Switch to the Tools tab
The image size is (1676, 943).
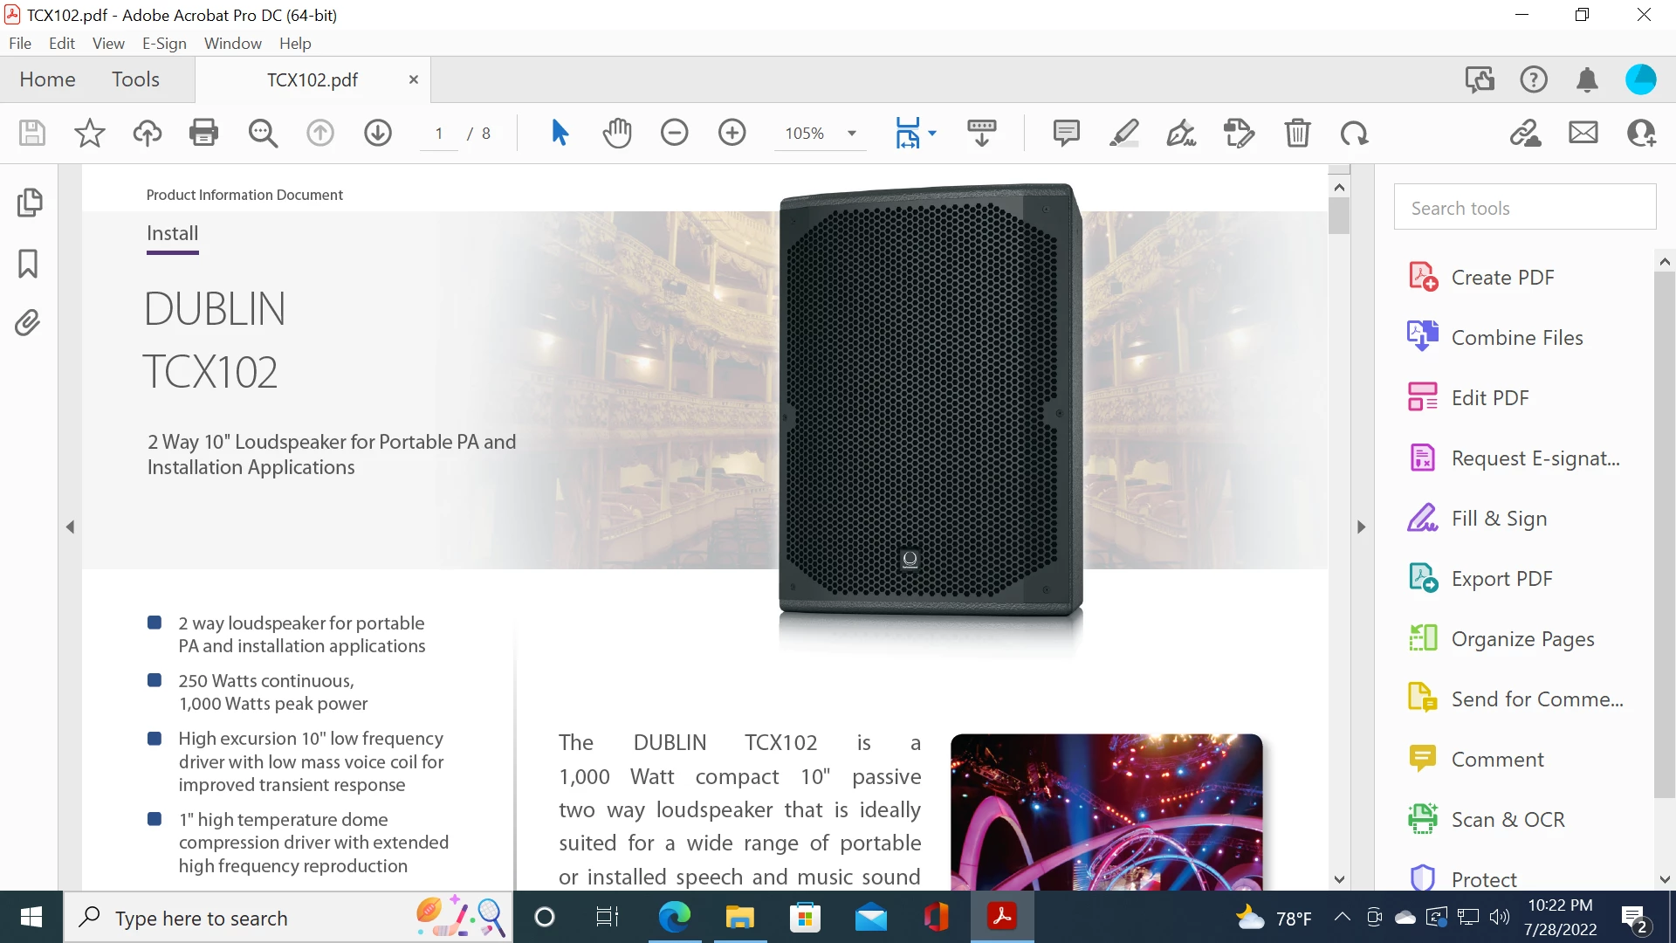point(135,79)
